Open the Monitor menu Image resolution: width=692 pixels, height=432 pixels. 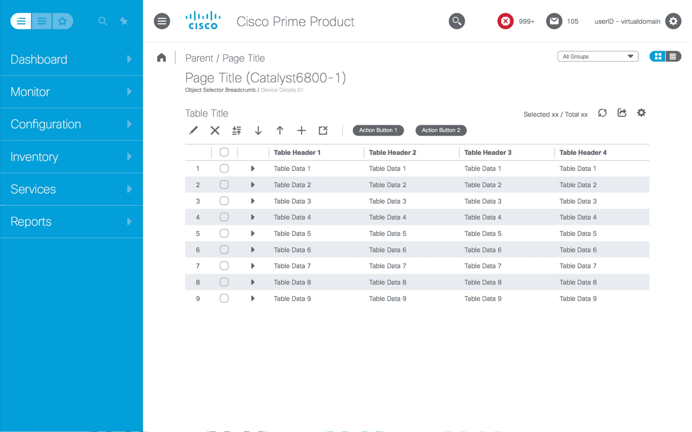(x=71, y=92)
